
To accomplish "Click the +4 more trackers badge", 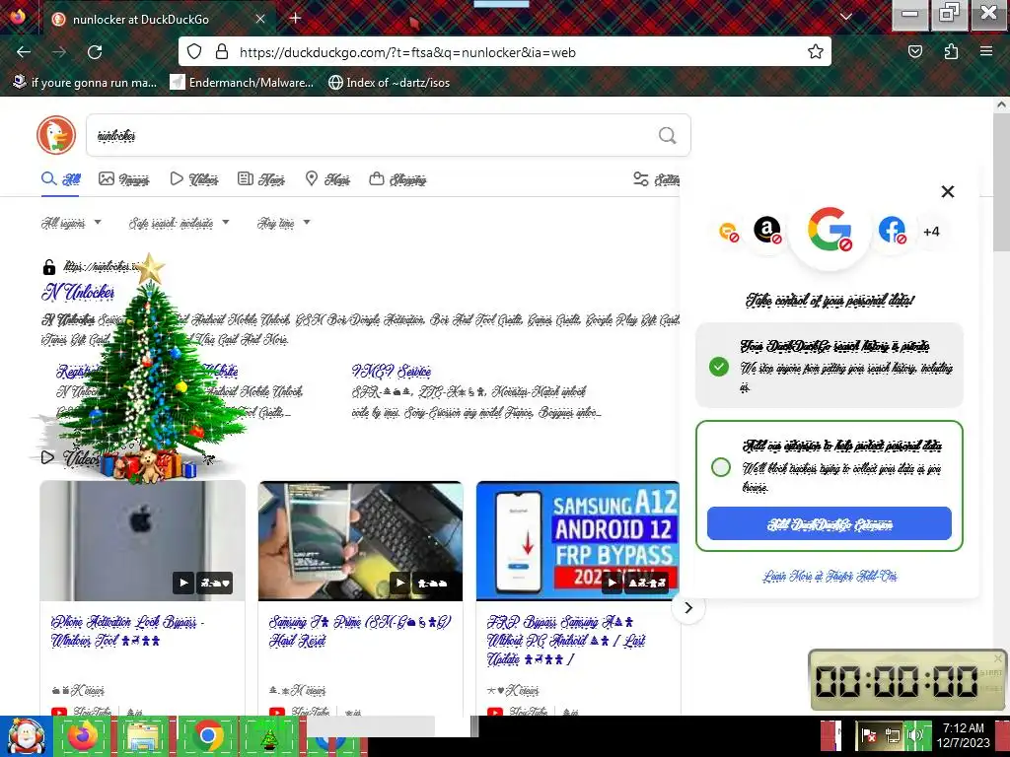I will [x=931, y=232].
